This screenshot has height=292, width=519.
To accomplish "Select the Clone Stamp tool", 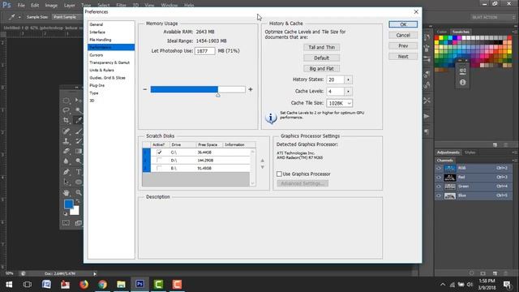I will tap(66, 141).
